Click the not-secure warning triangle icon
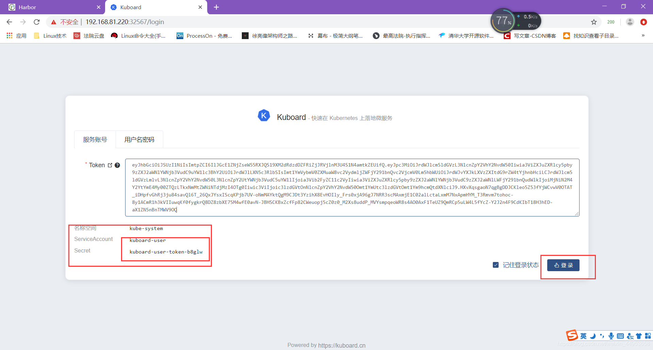 pyautogui.click(x=54, y=22)
